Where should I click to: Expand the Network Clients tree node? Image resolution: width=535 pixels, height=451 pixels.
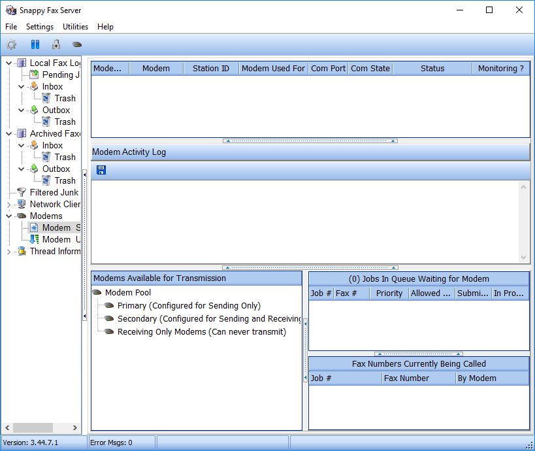9,204
